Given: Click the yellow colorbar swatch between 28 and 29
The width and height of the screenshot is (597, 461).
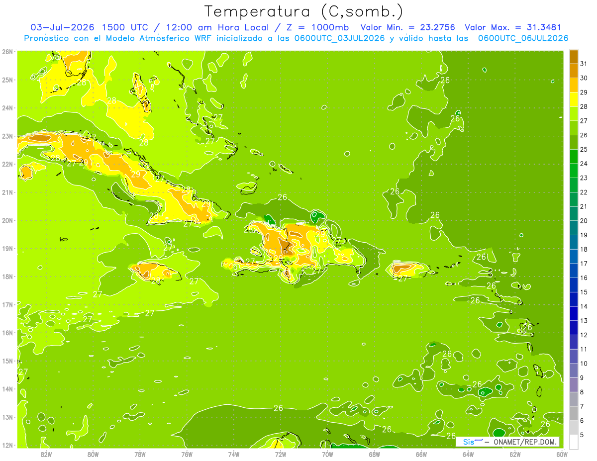Looking at the screenshot, I should click(574, 99).
